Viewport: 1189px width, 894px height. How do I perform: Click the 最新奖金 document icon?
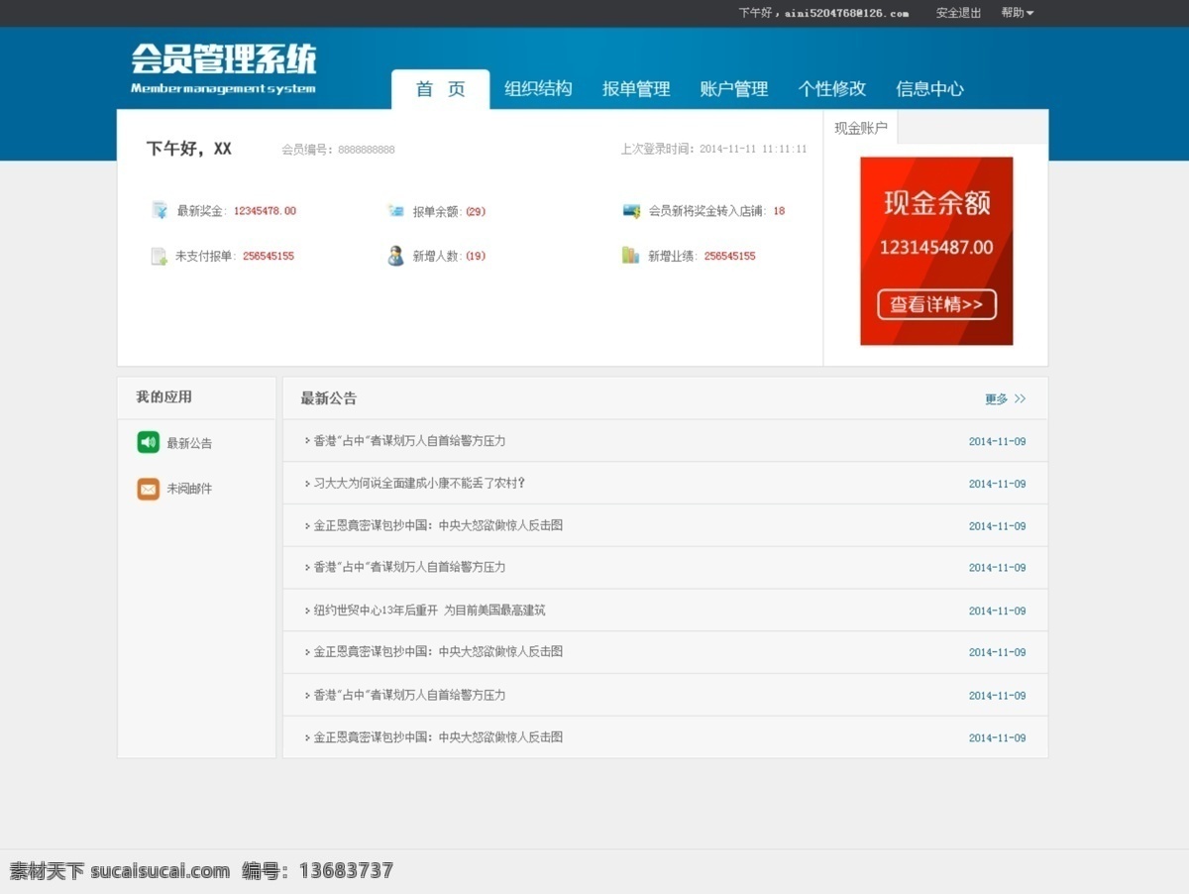159,210
